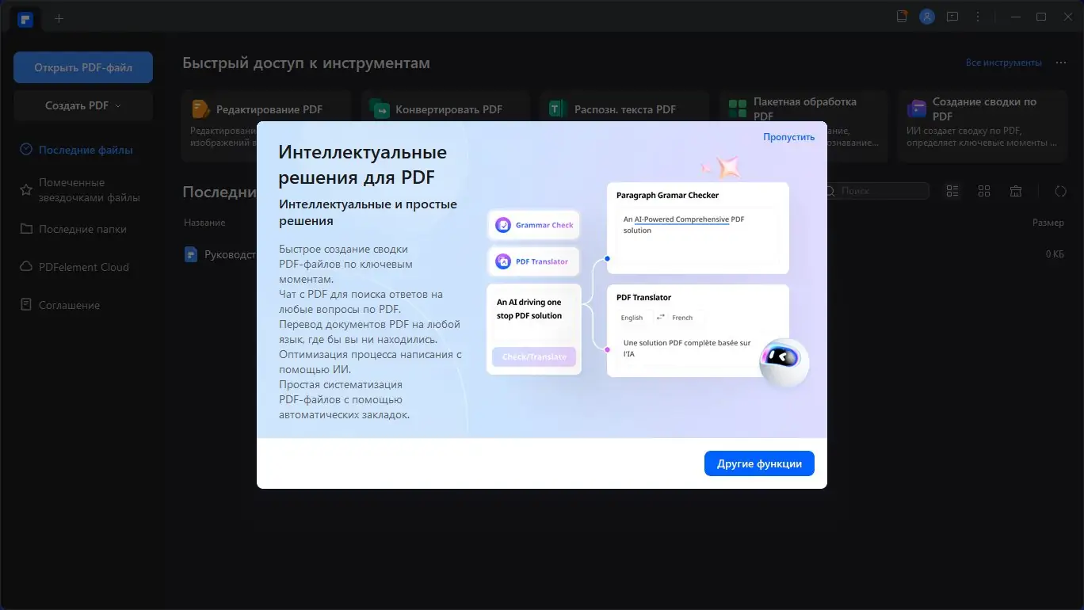Open the more options three-dots menu
1084x610 pixels.
(978, 17)
